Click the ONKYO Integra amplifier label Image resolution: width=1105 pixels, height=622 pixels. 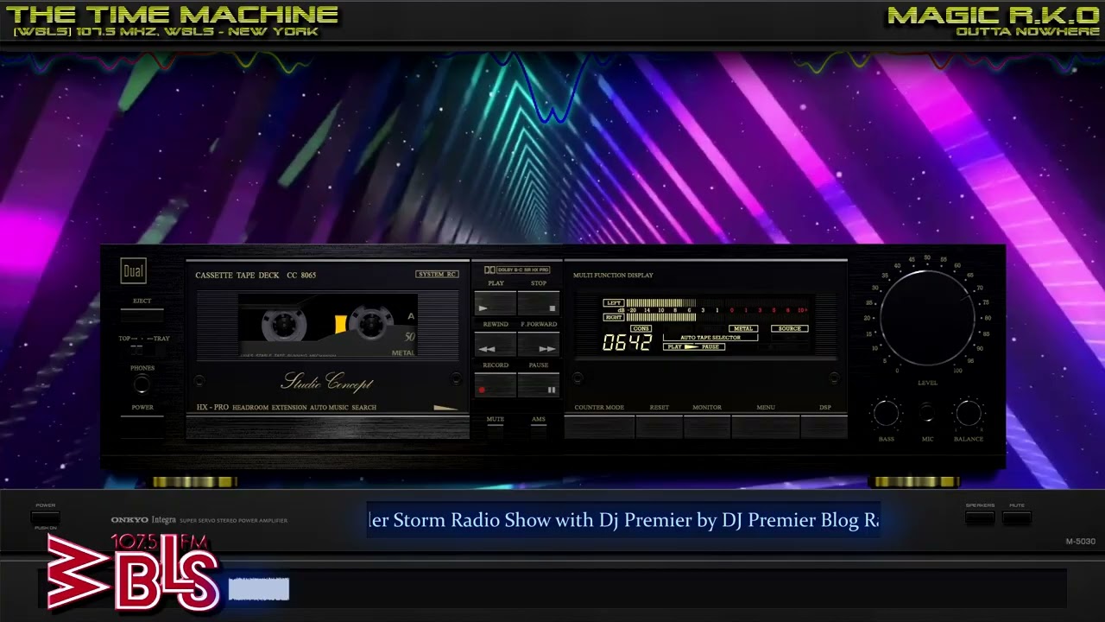[x=199, y=520]
